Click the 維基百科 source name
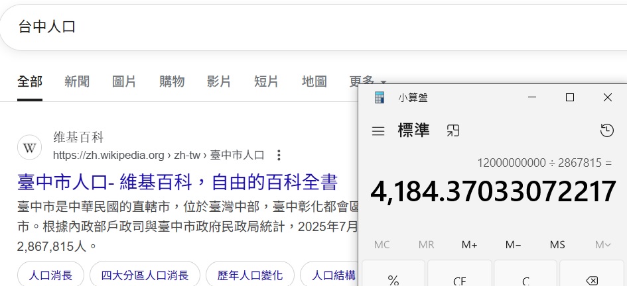The height and width of the screenshot is (286, 627). 79,138
